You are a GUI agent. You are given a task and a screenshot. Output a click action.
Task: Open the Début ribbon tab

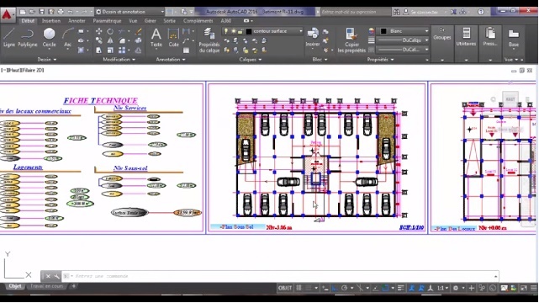click(x=28, y=21)
